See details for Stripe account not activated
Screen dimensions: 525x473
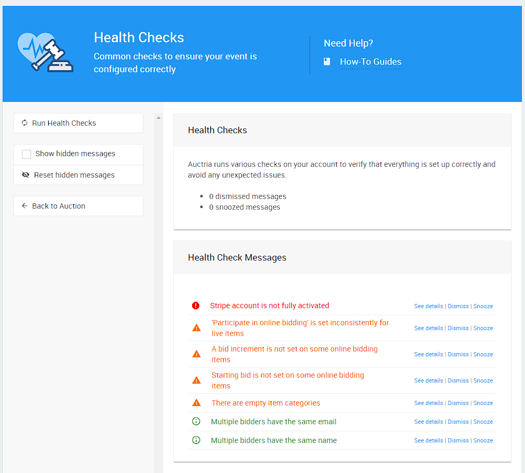428,307
